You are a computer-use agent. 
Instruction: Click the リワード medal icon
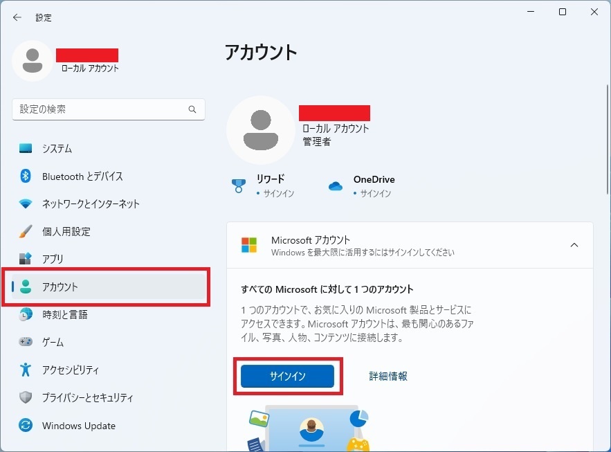click(239, 186)
